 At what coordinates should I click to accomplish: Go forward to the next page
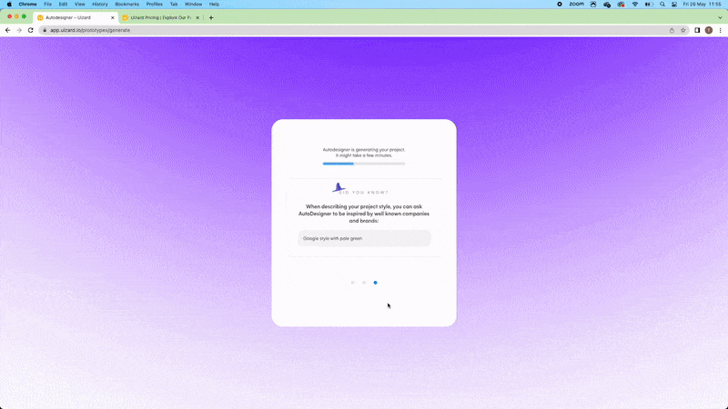(19, 30)
